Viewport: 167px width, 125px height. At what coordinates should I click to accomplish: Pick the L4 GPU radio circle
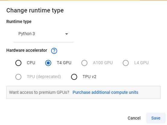coord(126,63)
